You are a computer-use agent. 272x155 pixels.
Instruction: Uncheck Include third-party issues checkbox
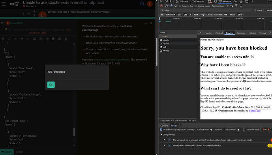(161, 130)
